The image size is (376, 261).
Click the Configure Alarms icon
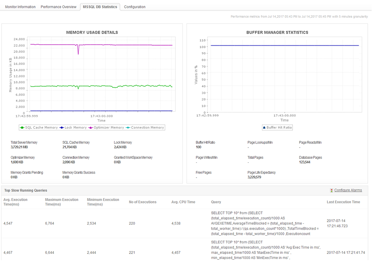pos(331,191)
